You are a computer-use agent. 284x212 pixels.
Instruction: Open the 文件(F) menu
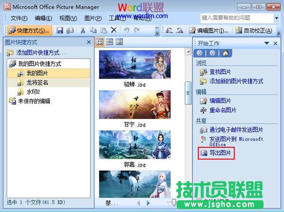[x=19, y=18]
